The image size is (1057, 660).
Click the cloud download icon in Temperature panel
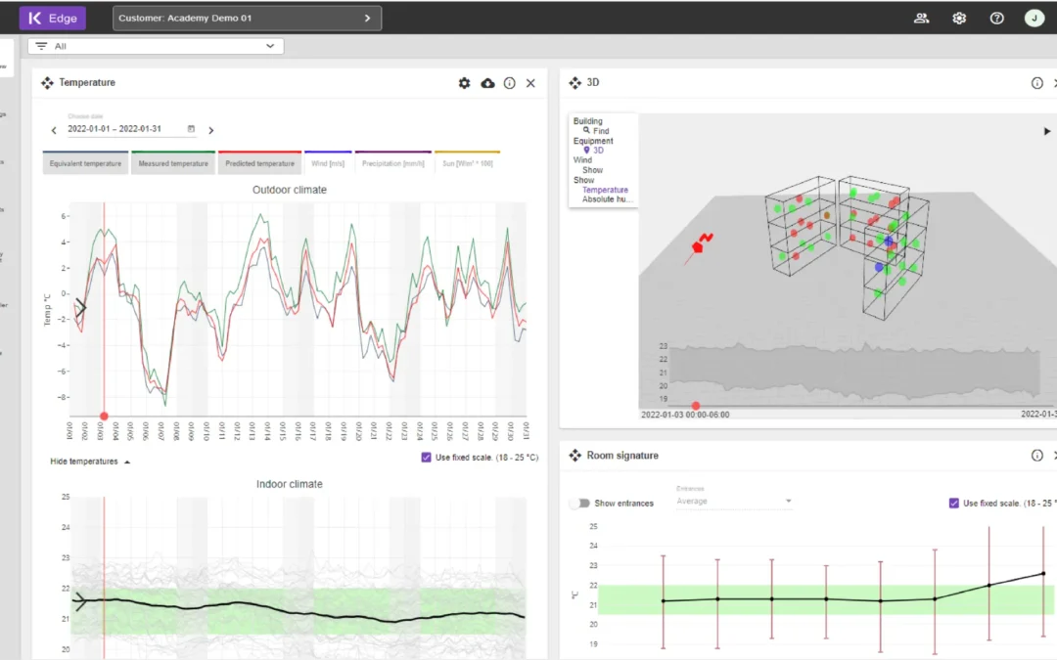487,83
